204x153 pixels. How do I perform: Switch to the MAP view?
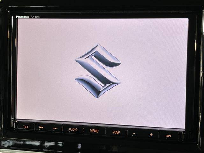(x=116, y=132)
